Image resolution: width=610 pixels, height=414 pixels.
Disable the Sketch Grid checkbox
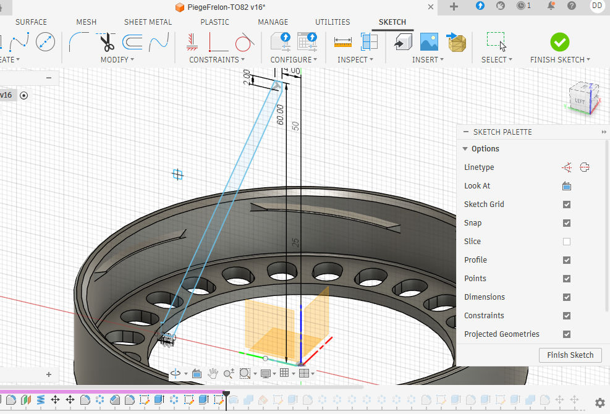(566, 205)
